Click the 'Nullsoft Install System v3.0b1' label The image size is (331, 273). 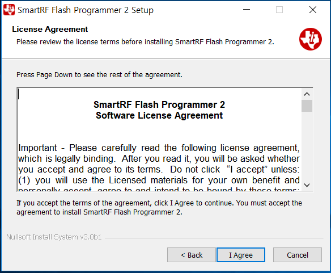pyautogui.click(x=54, y=237)
